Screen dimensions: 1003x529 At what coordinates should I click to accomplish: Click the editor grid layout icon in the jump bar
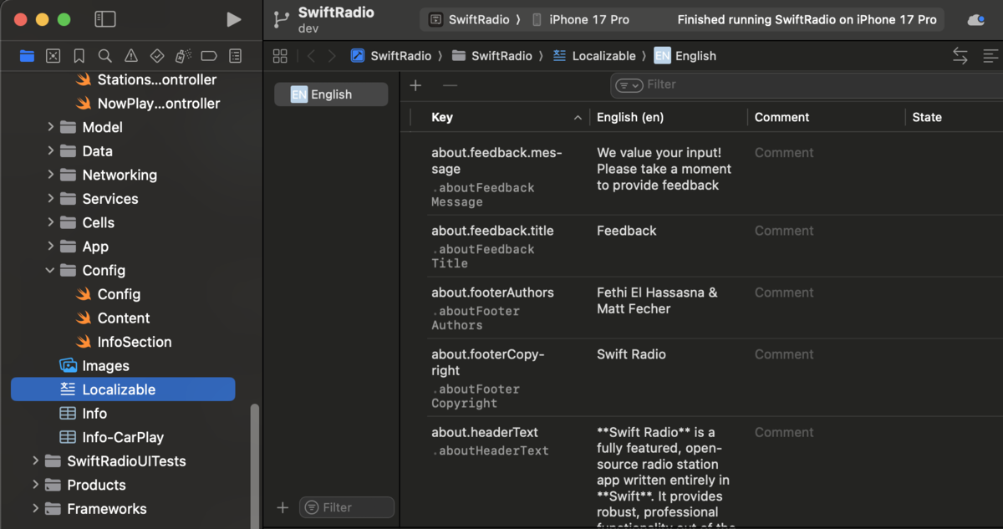coord(280,55)
